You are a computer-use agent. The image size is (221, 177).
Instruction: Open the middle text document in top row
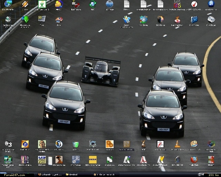point(143,4)
